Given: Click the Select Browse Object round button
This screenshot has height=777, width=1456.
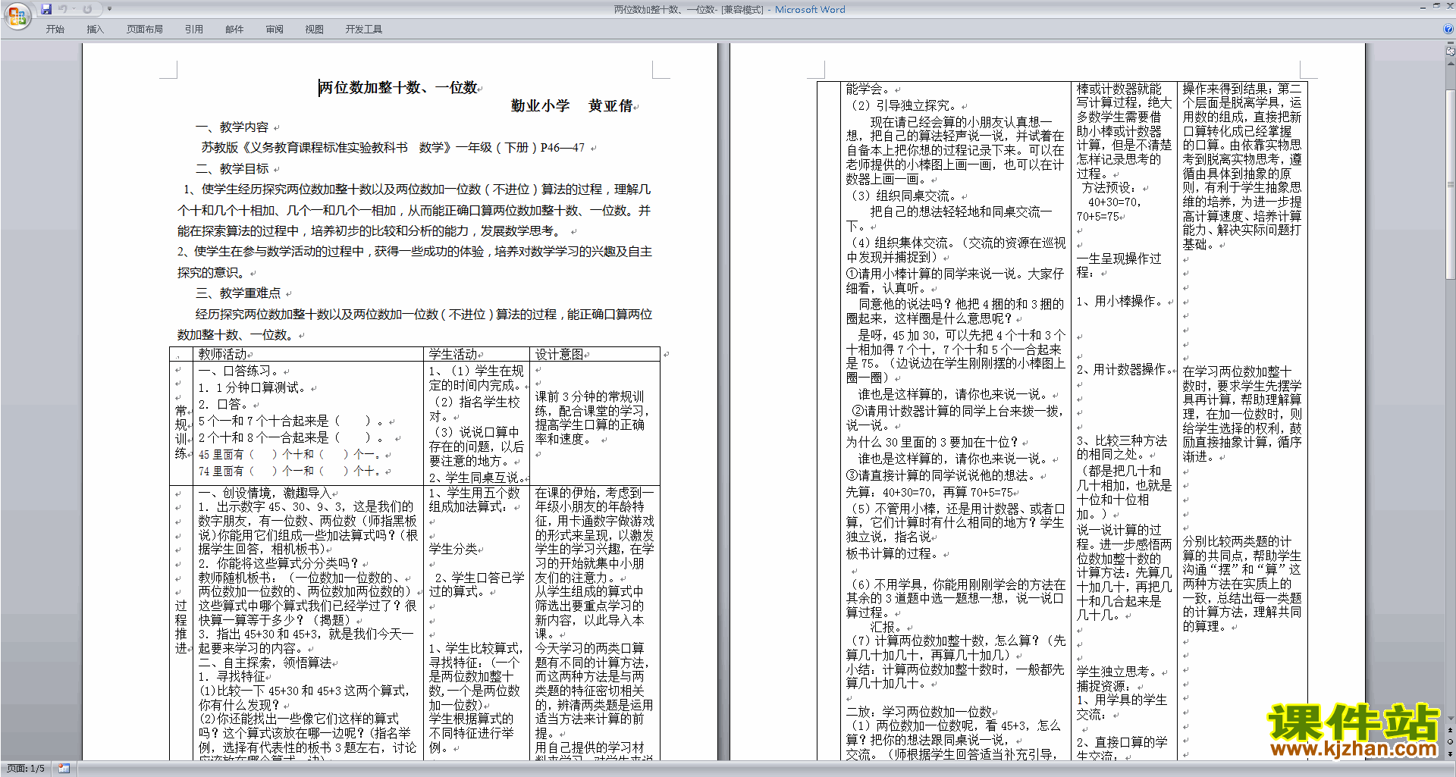Looking at the screenshot, I should click(1451, 741).
